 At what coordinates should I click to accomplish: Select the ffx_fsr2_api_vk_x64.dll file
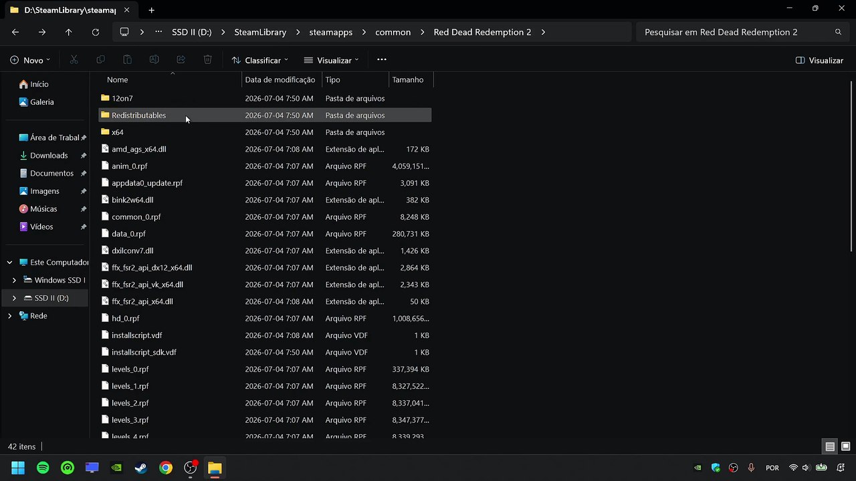[x=265, y=285]
